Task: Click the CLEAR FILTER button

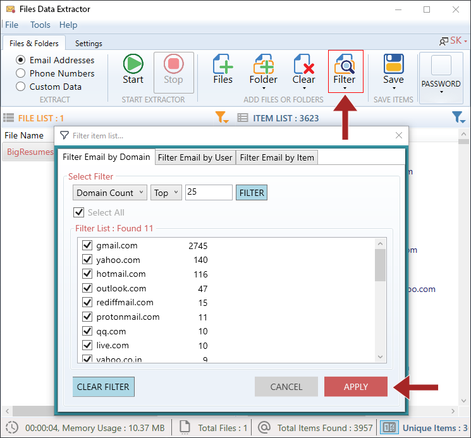Action: pos(104,387)
